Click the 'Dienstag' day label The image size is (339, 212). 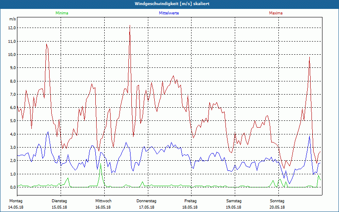click(59, 201)
